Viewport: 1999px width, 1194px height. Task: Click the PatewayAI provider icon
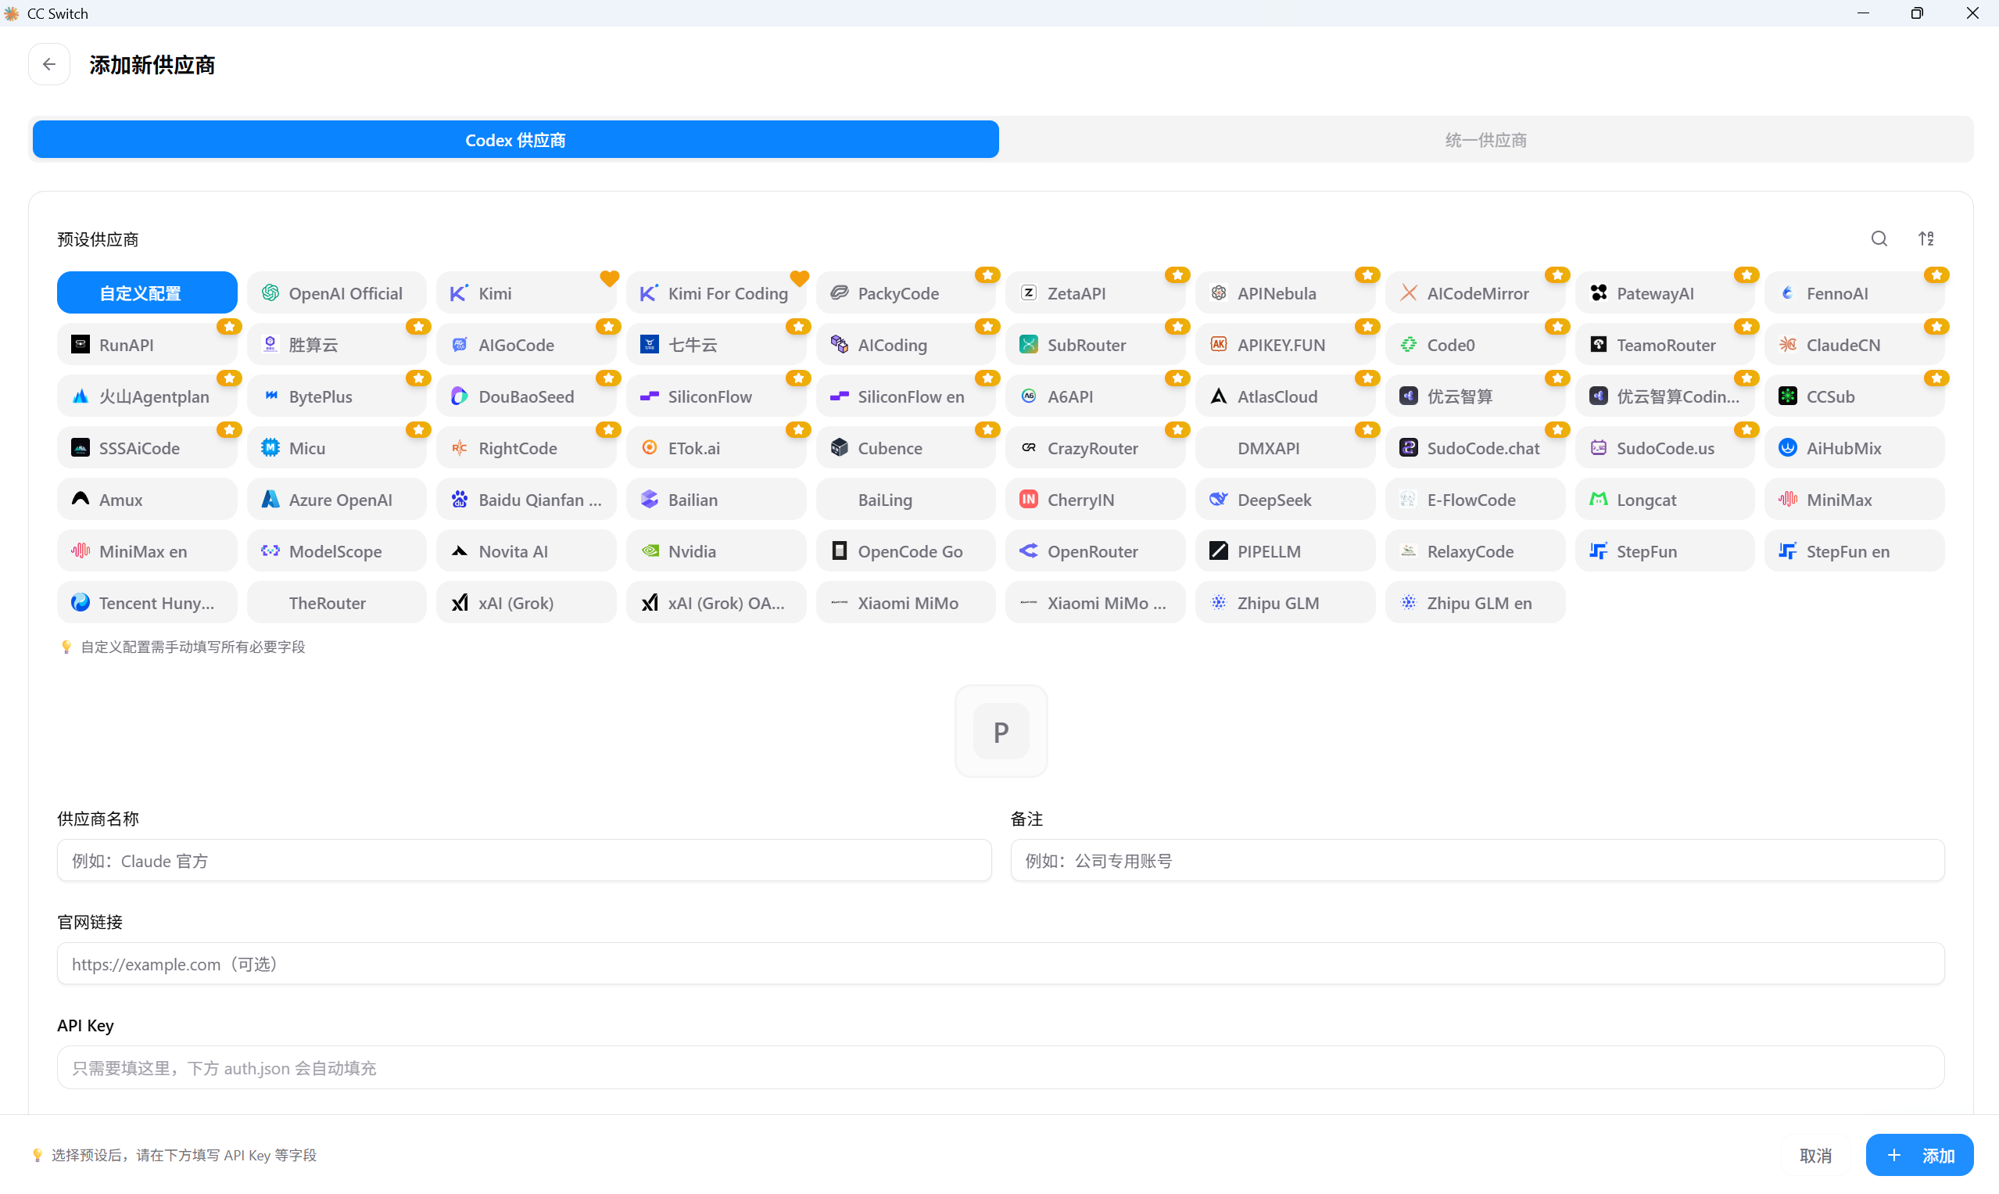[x=1599, y=293]
